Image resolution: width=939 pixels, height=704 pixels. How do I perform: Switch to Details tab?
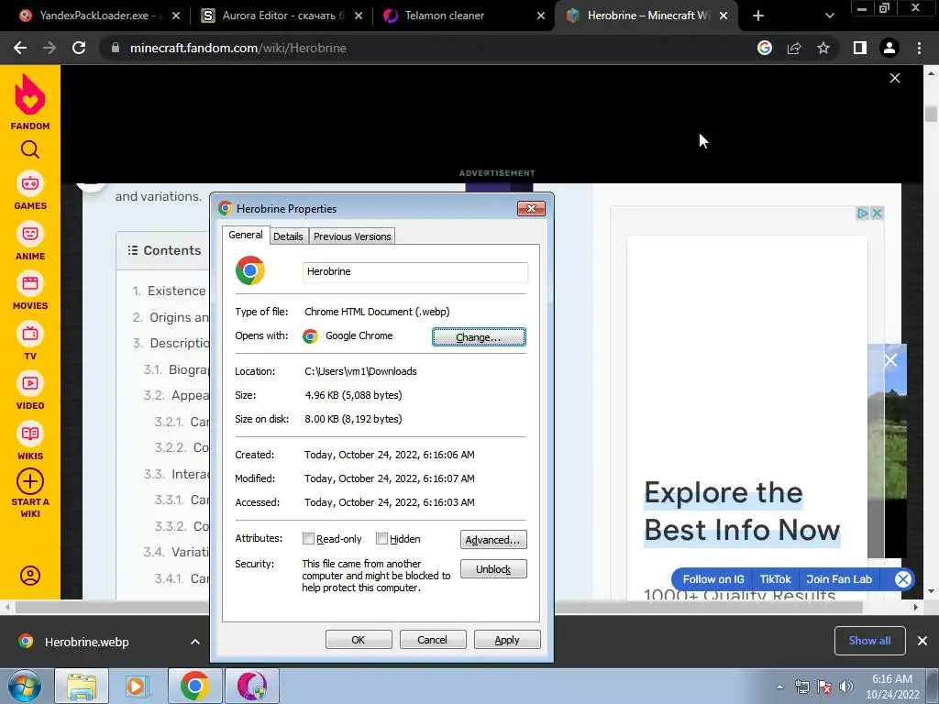pos(288,236)
